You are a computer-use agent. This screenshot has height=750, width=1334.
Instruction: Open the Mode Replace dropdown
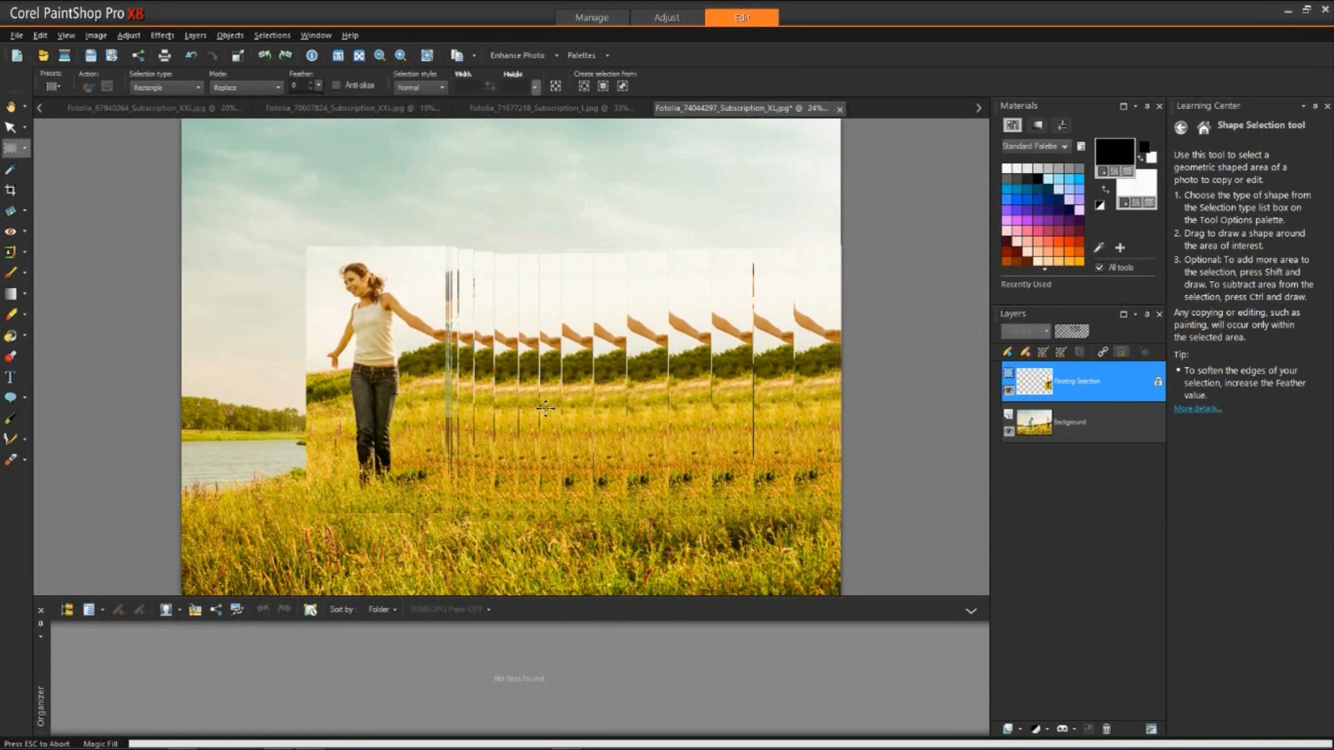click(247, 87)
